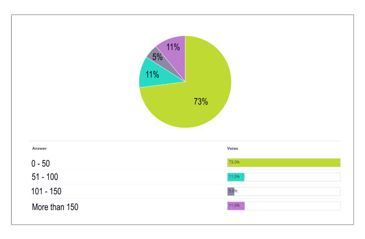The width and height of the screenshot is (365, 239).
Task: Click the Votes column header
Action: 232,148
